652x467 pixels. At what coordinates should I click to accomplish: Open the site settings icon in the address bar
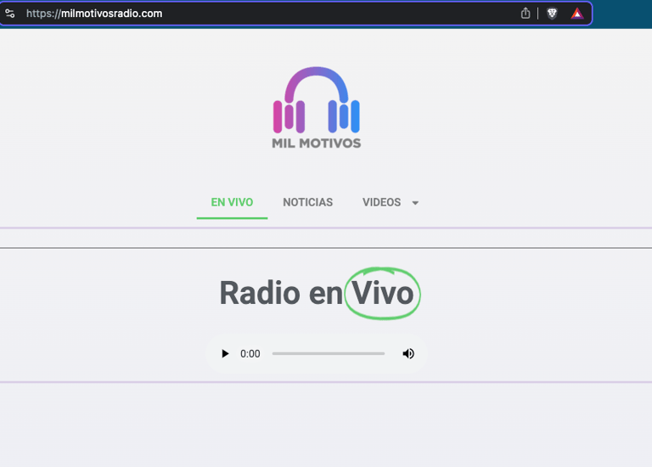click(x=10, y=14)
